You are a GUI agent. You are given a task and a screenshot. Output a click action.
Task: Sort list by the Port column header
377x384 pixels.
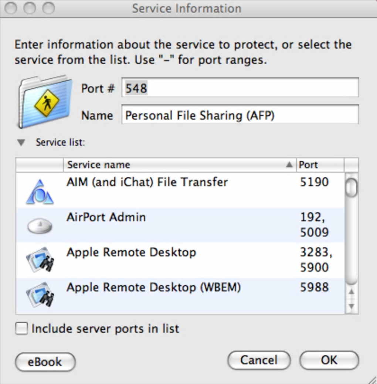click(x=320, y=165)
